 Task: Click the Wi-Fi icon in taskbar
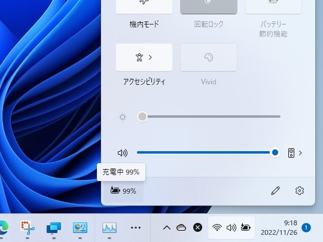tap(217, 228)
